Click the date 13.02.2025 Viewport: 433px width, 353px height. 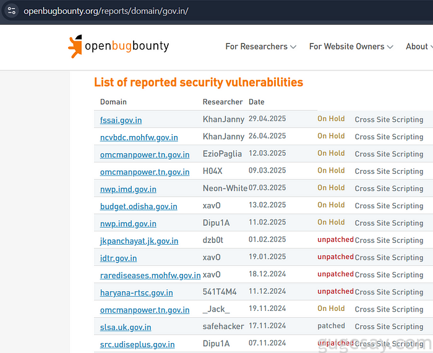tap(267, 205)
